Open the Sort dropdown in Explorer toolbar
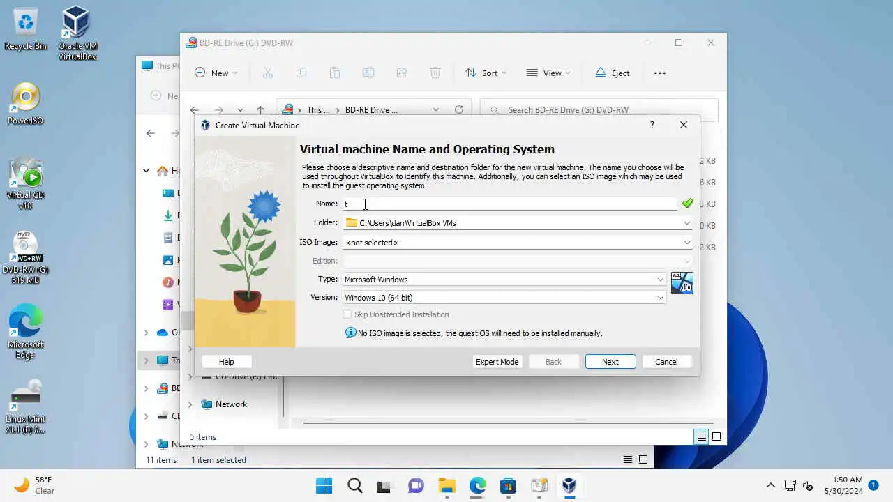893x502 pixels. tap(486, 73)
